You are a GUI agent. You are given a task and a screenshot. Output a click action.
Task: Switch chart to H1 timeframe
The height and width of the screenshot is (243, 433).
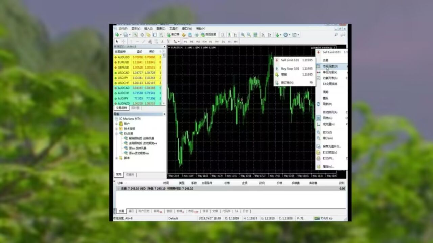click(x=211, y=42)
